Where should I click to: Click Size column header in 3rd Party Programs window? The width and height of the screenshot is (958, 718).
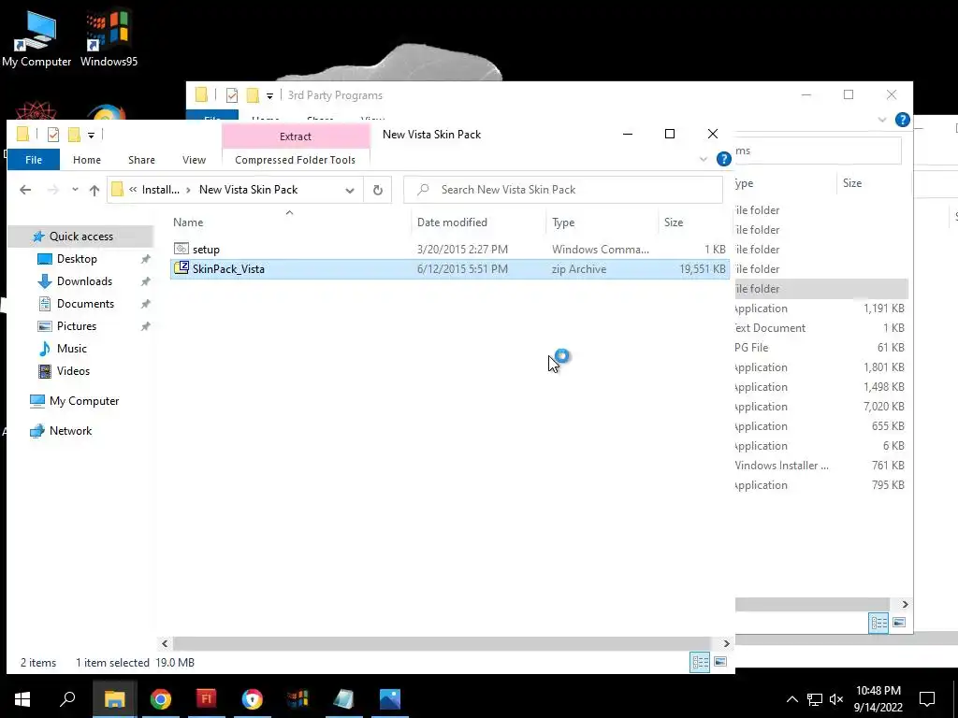click(x=852, y=183)
